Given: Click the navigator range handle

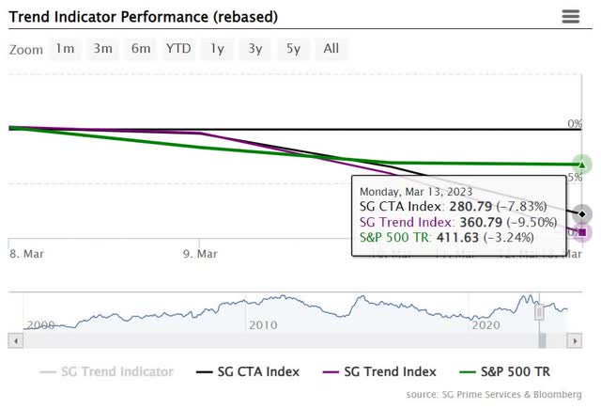Looking at the screenshot, I should pos(539,311).
